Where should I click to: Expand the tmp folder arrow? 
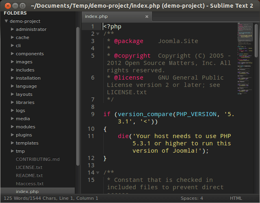[12, 151]
